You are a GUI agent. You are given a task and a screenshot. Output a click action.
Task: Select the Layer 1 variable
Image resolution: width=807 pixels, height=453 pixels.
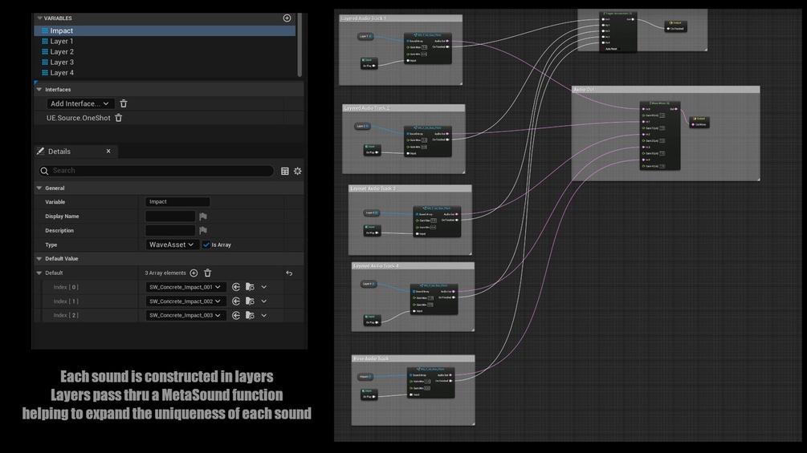pos(165,41)
